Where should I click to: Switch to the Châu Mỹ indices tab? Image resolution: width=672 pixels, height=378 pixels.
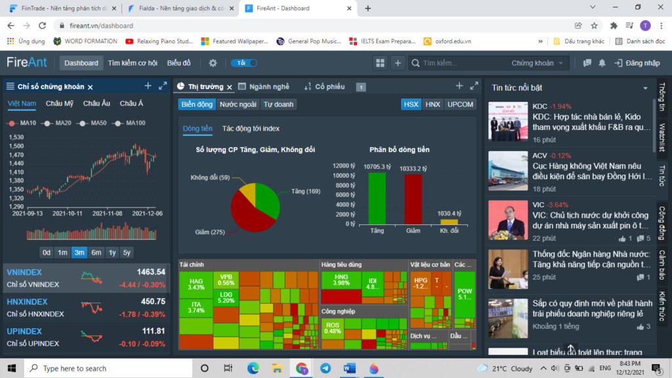point(59,103)
